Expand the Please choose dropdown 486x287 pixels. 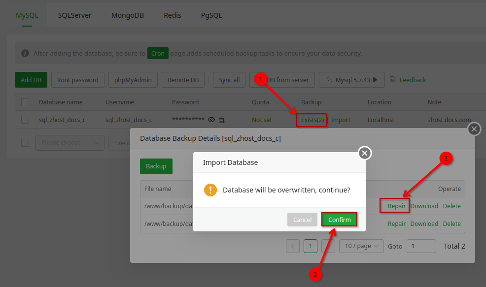(69, 143)
